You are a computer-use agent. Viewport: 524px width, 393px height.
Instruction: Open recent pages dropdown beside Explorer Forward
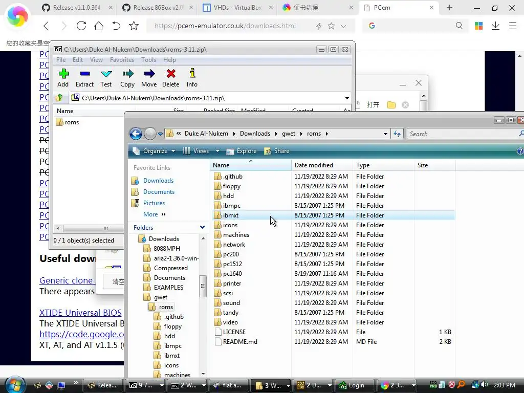point(160,134)
